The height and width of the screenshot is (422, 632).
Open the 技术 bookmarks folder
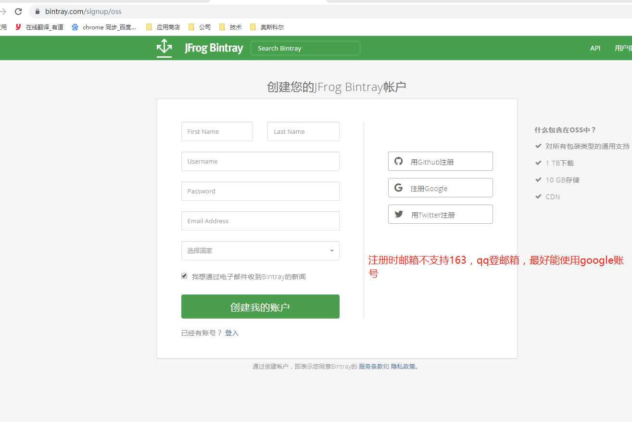coord(230,27)
